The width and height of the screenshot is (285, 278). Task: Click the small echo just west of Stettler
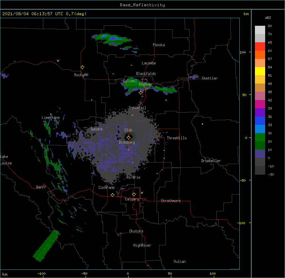193,77
